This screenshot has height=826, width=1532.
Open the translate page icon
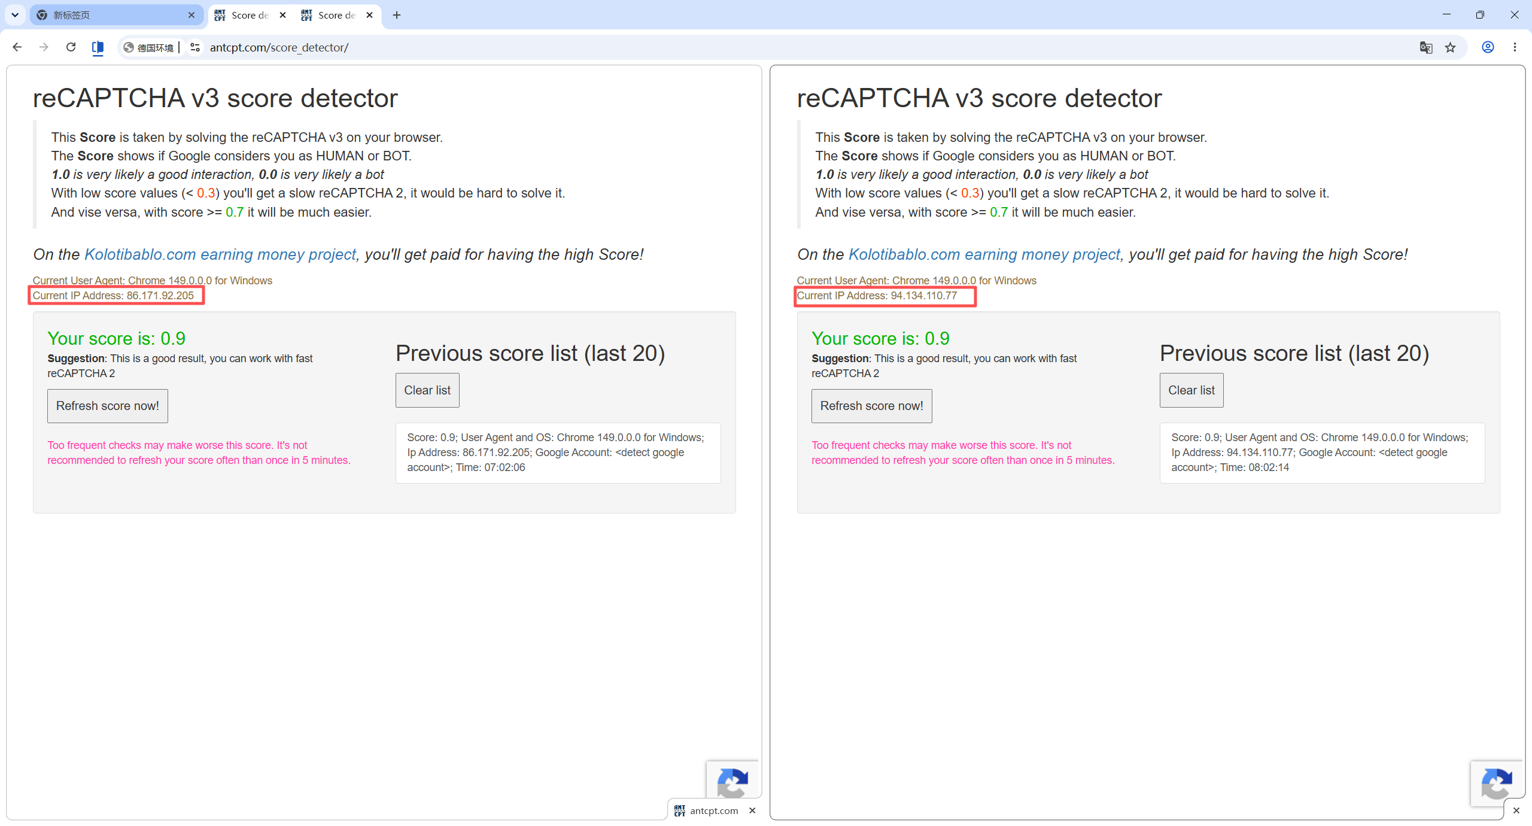point(1426,47)
